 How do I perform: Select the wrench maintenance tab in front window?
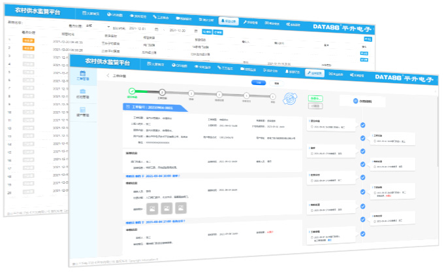[x=315, y=73]
